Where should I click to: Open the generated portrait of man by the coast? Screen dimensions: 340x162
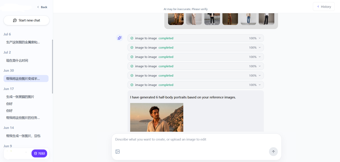[x=156, y=117]
